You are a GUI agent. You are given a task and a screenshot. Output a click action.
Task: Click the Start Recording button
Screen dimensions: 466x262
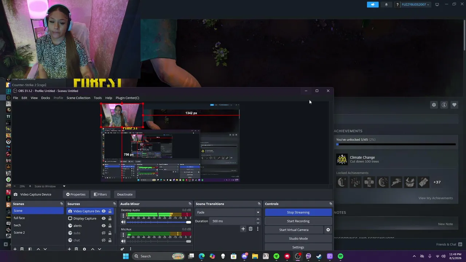(x=298, y=221)
